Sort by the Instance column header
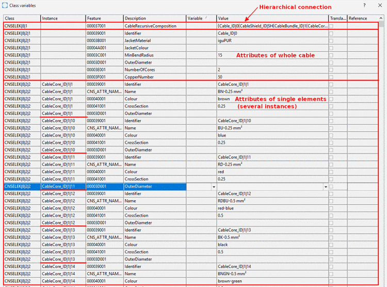 [63, 18]
